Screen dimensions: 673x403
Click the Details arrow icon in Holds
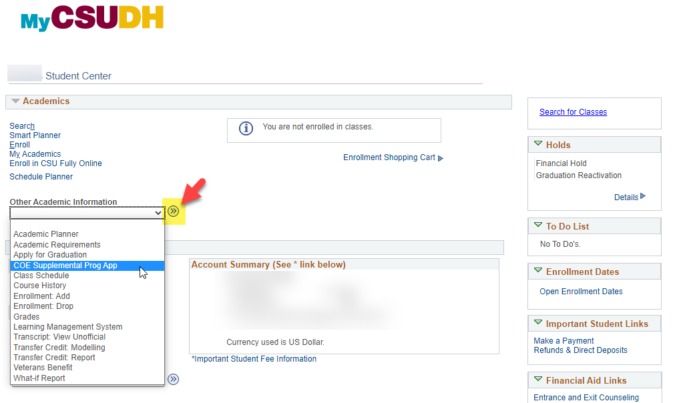642,196
